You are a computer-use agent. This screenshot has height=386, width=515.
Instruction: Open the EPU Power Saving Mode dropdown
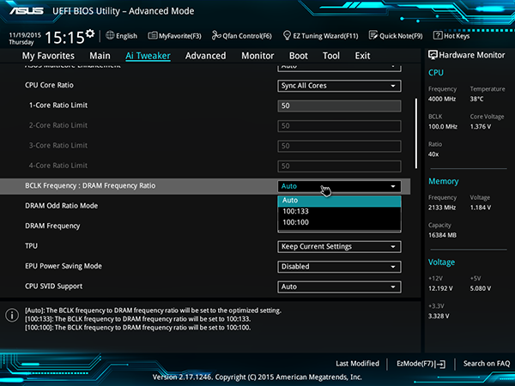pos(339,267)
